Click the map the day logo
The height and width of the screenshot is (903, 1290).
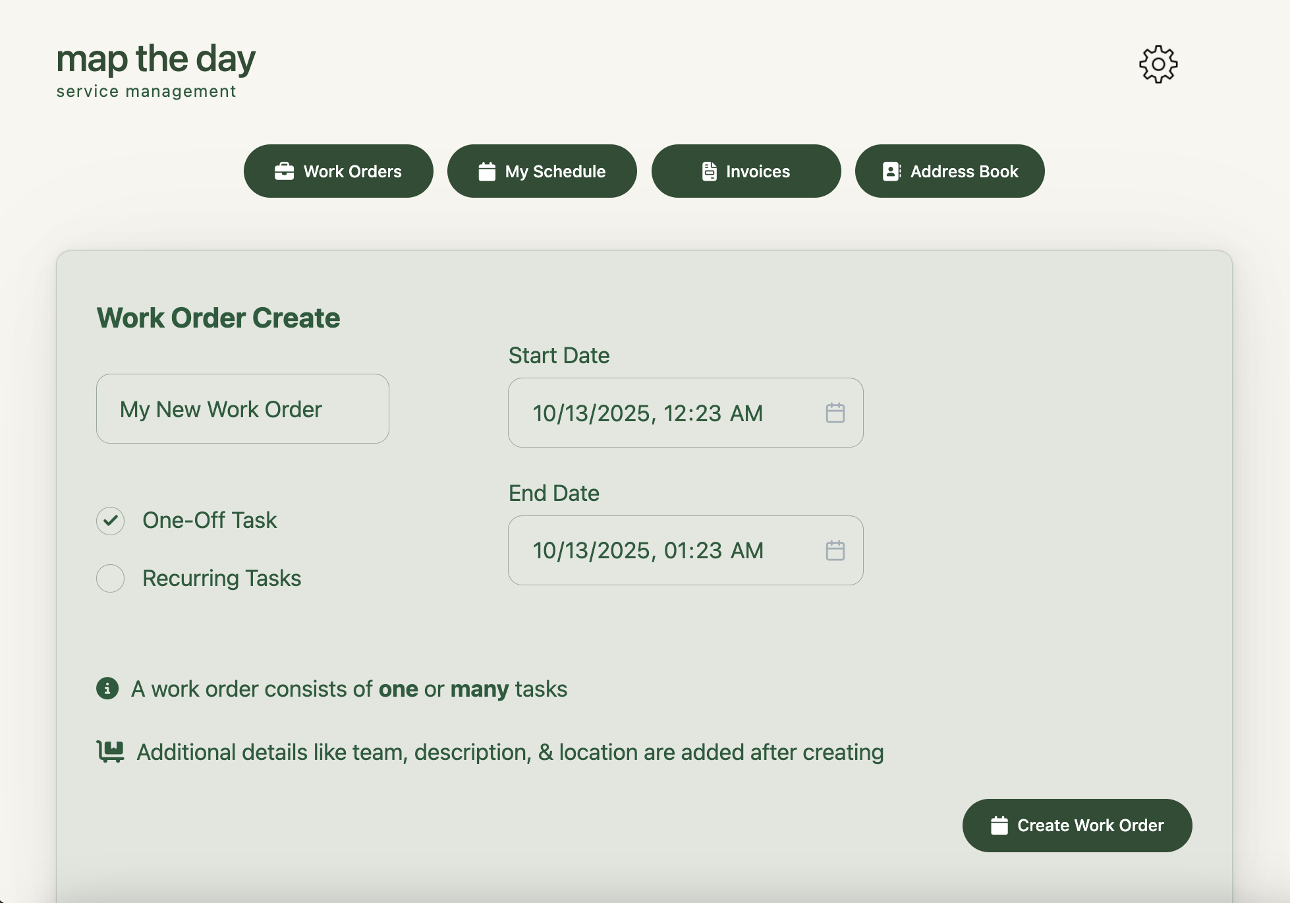[x=156, y=59]
